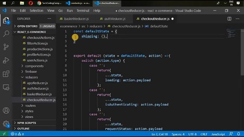The width and height of the screenshot is (244, 137).
Task: Open the View menu
Action: pyautogui.click(x=51, y=11)
